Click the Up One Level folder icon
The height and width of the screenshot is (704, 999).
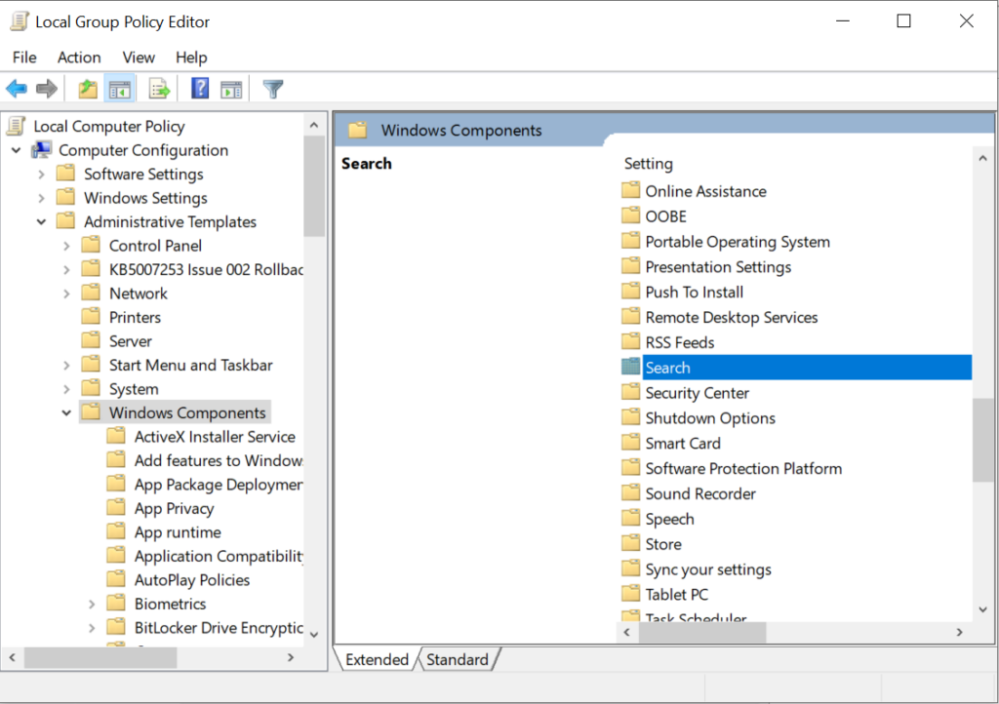point(88,90)
